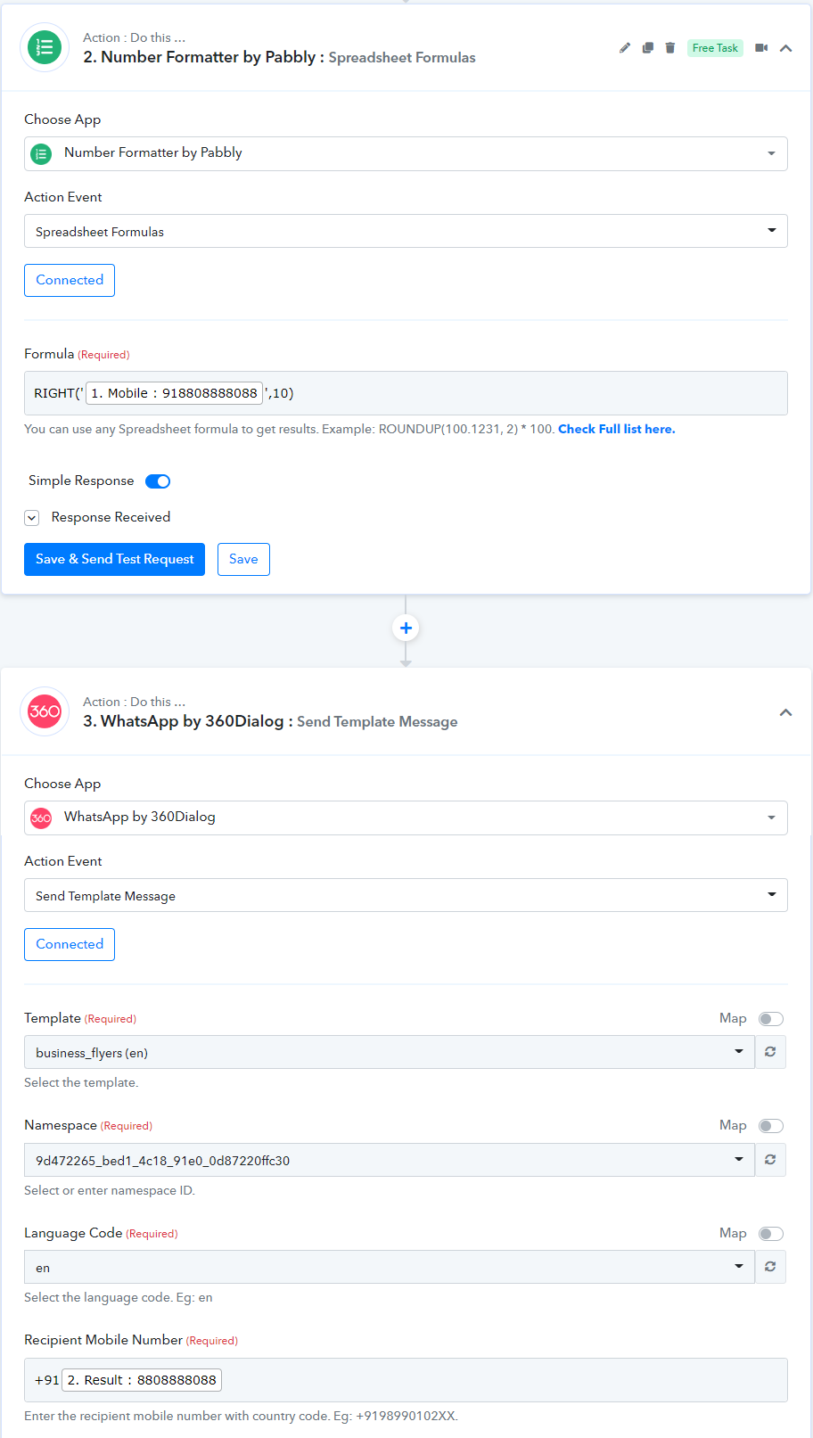813x1438 pixels.
Task: Toggle the Simple Response switch
Action: (x=158, y=481)
